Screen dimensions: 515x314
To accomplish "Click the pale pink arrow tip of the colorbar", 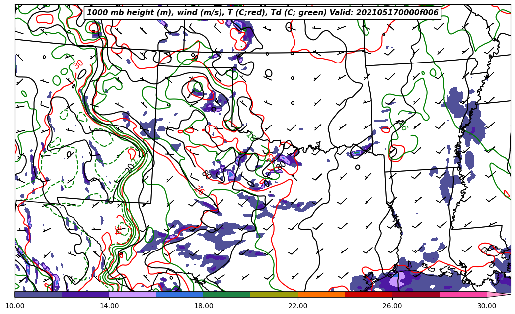I will (x=498, y=294).
